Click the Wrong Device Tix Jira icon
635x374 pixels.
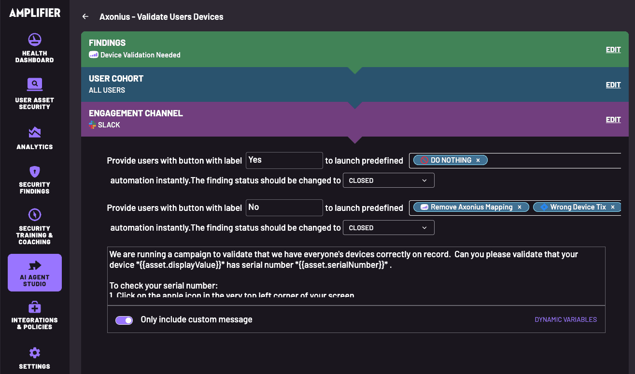tap(544, 207)
